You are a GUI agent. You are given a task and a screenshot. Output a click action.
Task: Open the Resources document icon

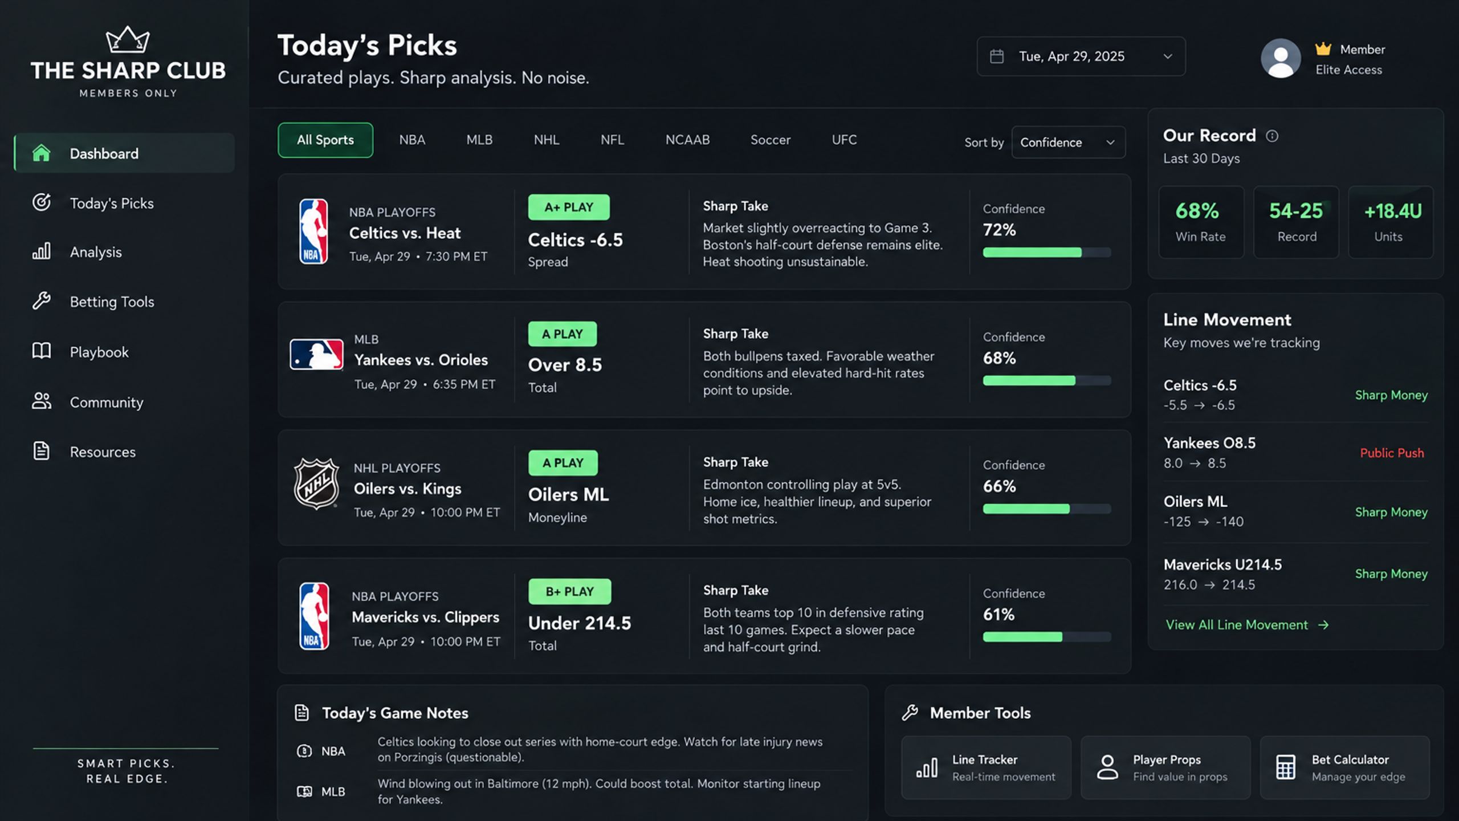(41, 451)
